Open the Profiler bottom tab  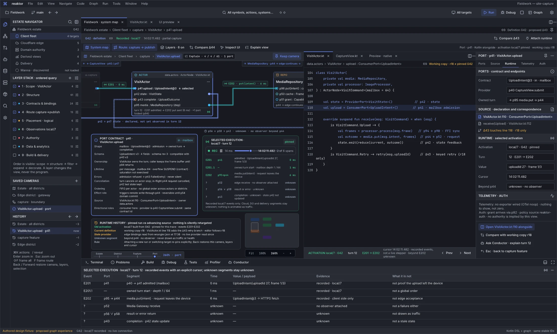point(213,262)
